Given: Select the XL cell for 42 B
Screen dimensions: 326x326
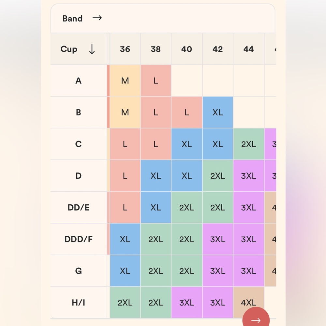Looking at the screenshot, I should point(218,112).
